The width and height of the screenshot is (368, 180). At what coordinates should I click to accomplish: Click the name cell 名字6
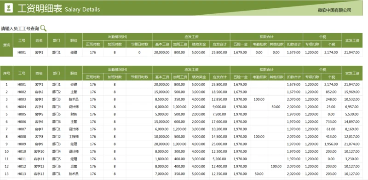pyautogui.click(x=39, y=122)
